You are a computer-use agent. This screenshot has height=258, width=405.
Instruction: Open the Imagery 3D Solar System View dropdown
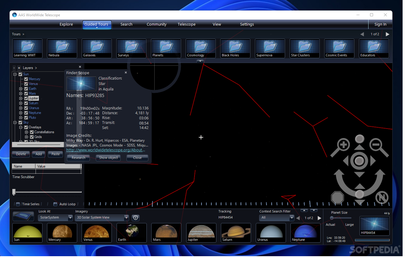pyautogui.click(x=102, y=218)
